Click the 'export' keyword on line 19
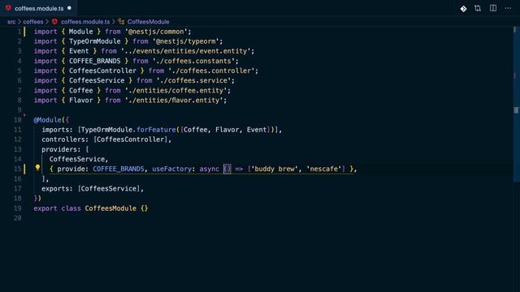The height and width of the screenshot is (292, 520). point(45,208)
